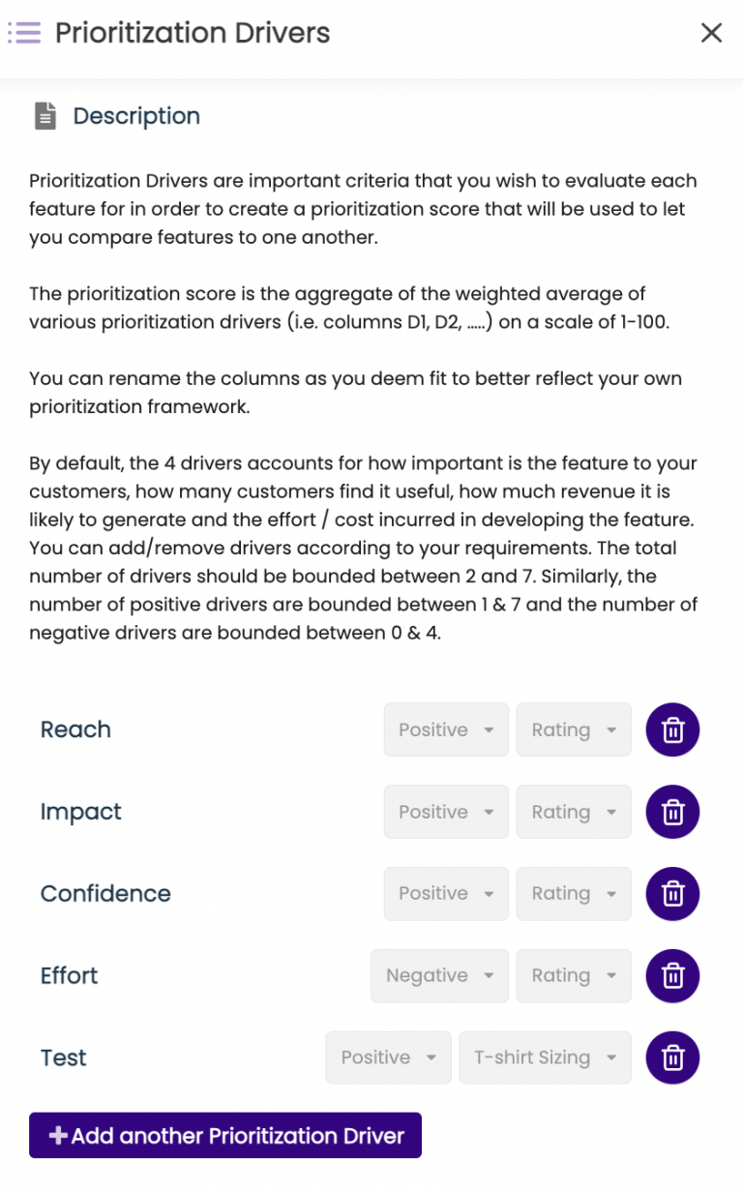Open the Negative dropdown for Effort
Viewport: 743px width, 1190px height.
(439, 976)
